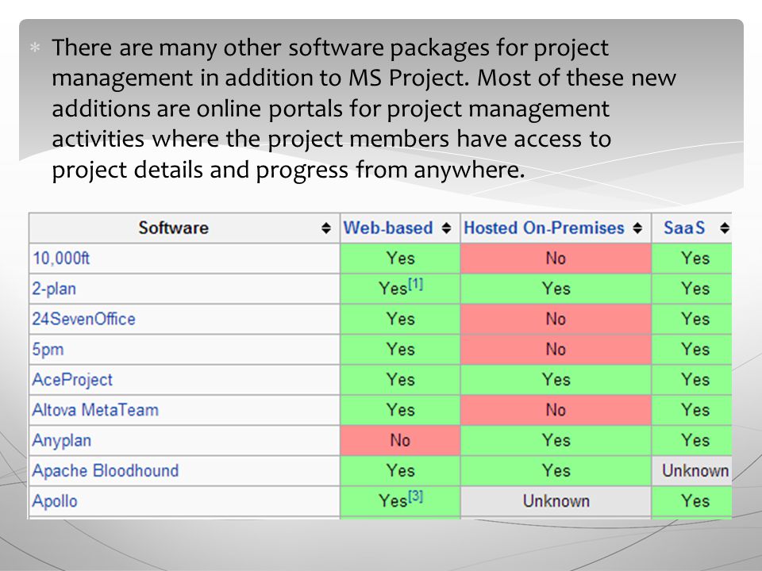Image resolution: width=762 pixels, height=571 pixels.
Task: Select 24SevenOffice's Hosted On-Premises 'No' cell
Action: click(556, 319)
